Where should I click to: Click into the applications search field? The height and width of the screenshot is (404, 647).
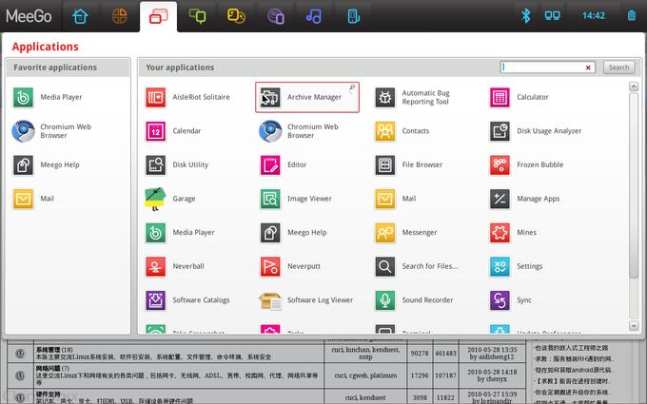[542, 67]
